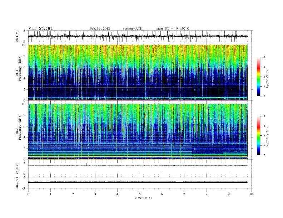Click the "ch.4(V)" axis label

pyautogui.click(x=17, y=183)
